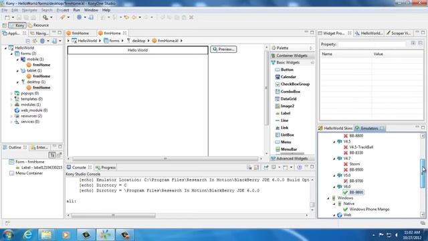Viewport: 428px width, 241px height.
Task: Open the Navigate menu
Action: pos(29,10)
